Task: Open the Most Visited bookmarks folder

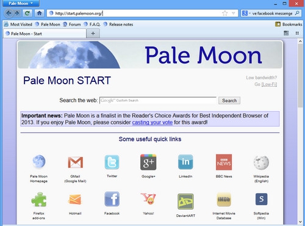Action: coord(18,24)
